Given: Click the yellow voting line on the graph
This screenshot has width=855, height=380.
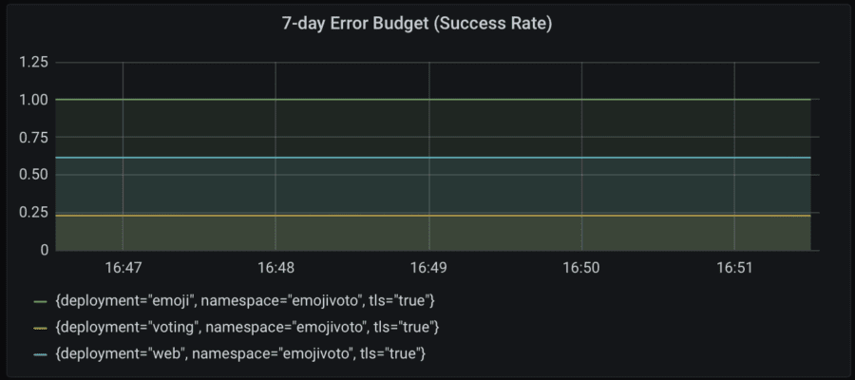Looking at the screenshot, I should (x=433, y=216).
